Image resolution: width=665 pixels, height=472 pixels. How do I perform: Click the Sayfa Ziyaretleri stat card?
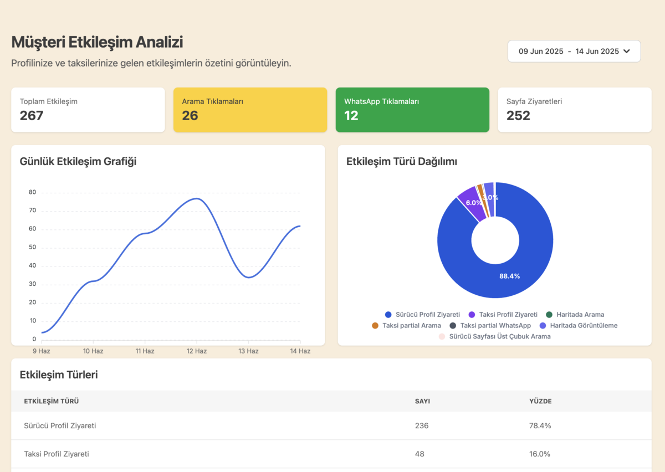click(x=574, y=110)
